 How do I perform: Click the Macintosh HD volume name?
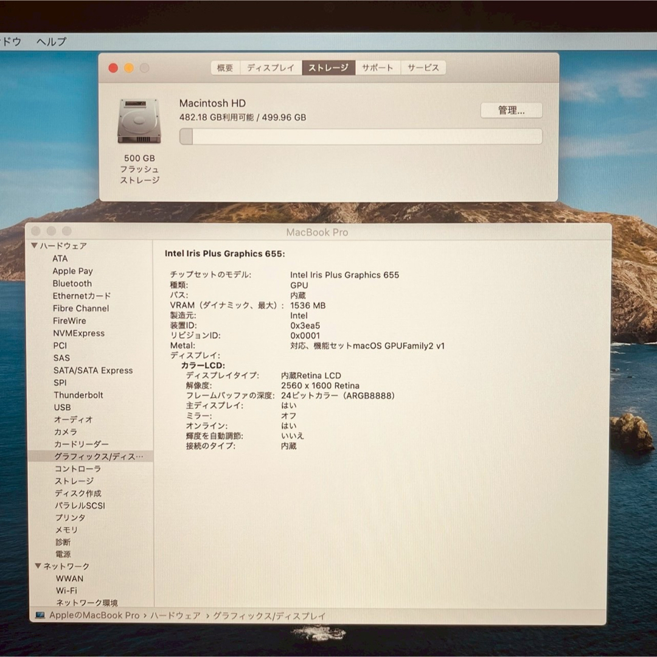pos(212,103)
